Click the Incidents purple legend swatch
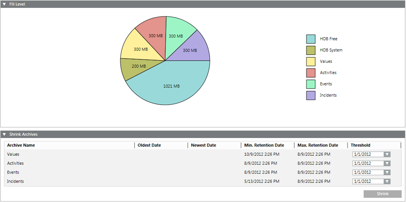 click(x=311, y=95)
